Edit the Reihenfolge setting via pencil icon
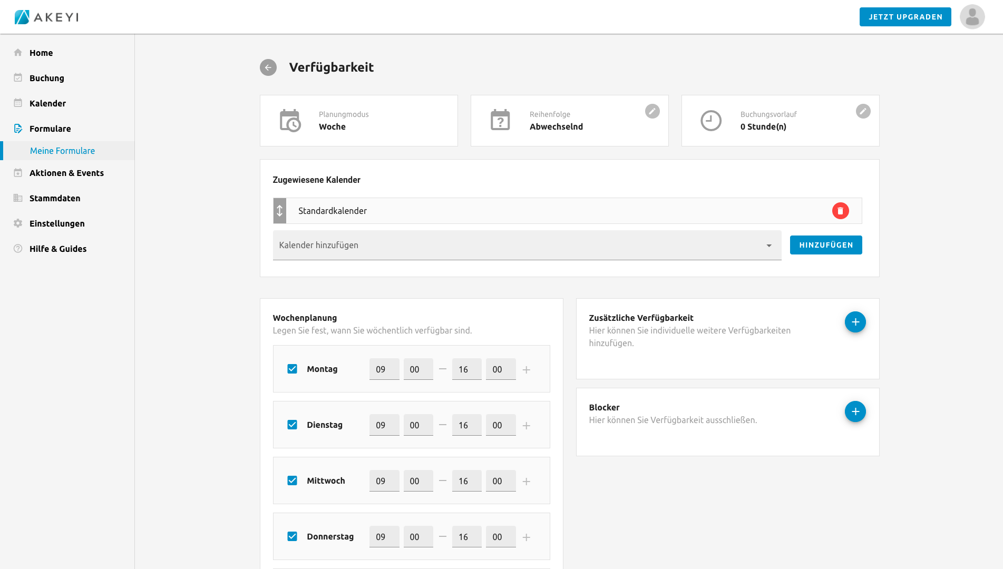The height and width of the screenshot is (569, 1003). click(x=652, y=111)
